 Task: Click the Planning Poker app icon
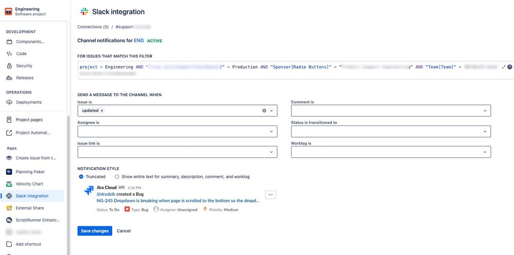[9, 172]
